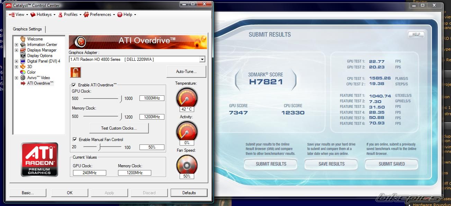
Task: Click the GPU Clock slider handle
Action: (x=120, y=99)
